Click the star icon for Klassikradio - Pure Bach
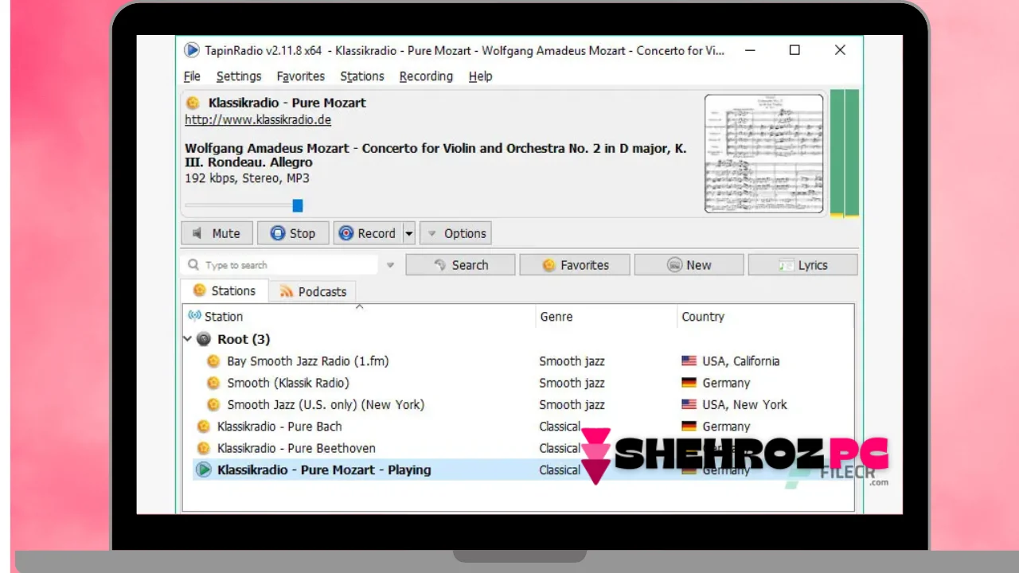The height and width of the screenshot is (573, 1019). [x=204, y=427]
